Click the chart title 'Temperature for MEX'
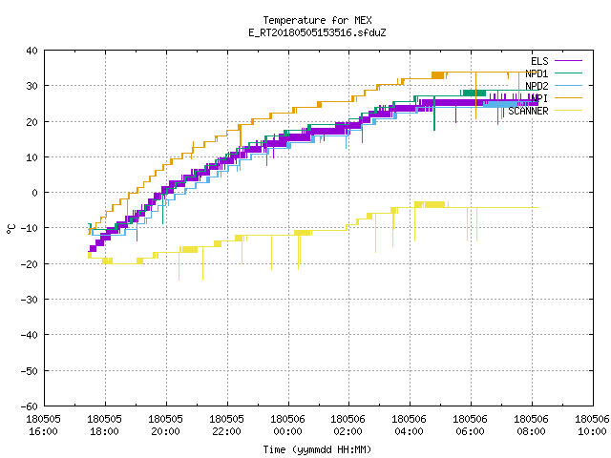Screen dimensions: 611x458 click(317, 20)
